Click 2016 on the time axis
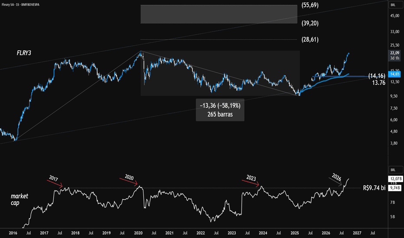This screenshot has height=238, width=404. click(13, 233)
